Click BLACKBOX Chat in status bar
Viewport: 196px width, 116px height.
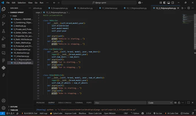click(x=29, y=113)
